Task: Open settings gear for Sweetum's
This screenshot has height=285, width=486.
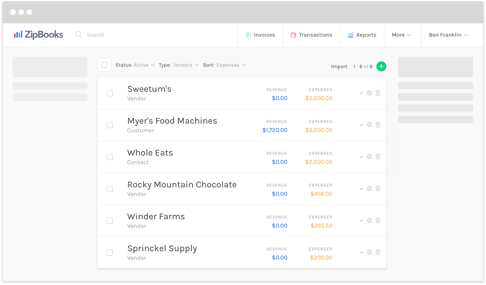Action: pos(369,93)
